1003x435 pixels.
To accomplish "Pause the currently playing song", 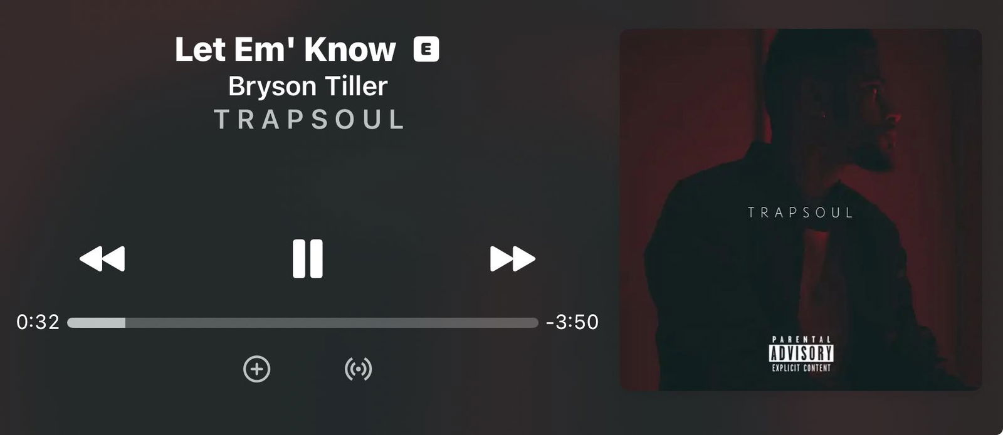I will [x=307, y=258].
